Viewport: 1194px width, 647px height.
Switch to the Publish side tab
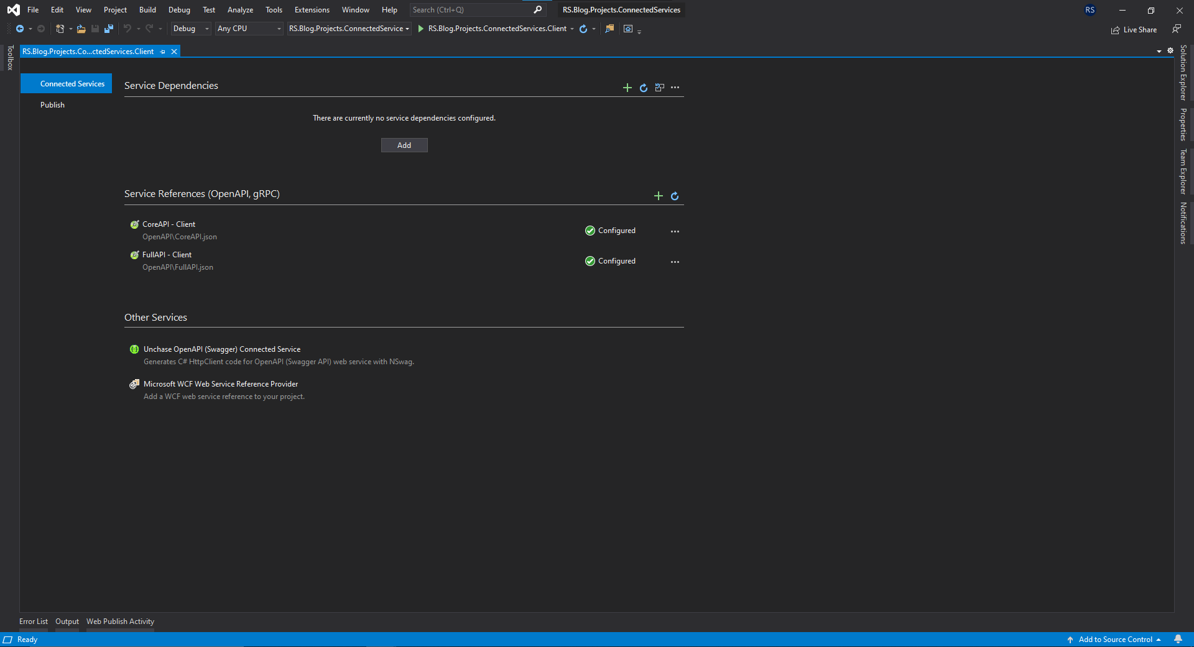click(x=52, y=105)
